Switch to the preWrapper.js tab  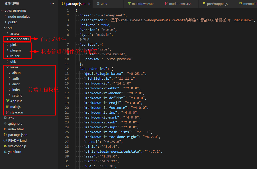(x=217, y=4)
